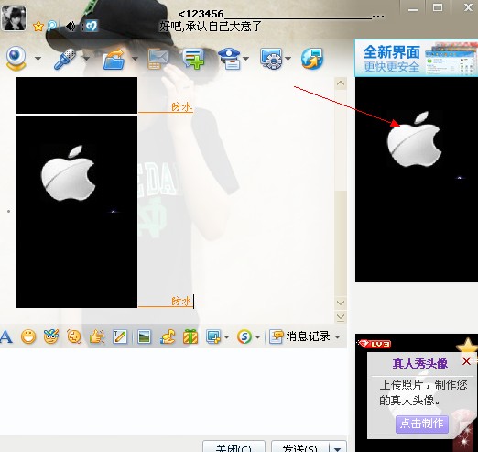Start a video call with the webcam icon

16,58
